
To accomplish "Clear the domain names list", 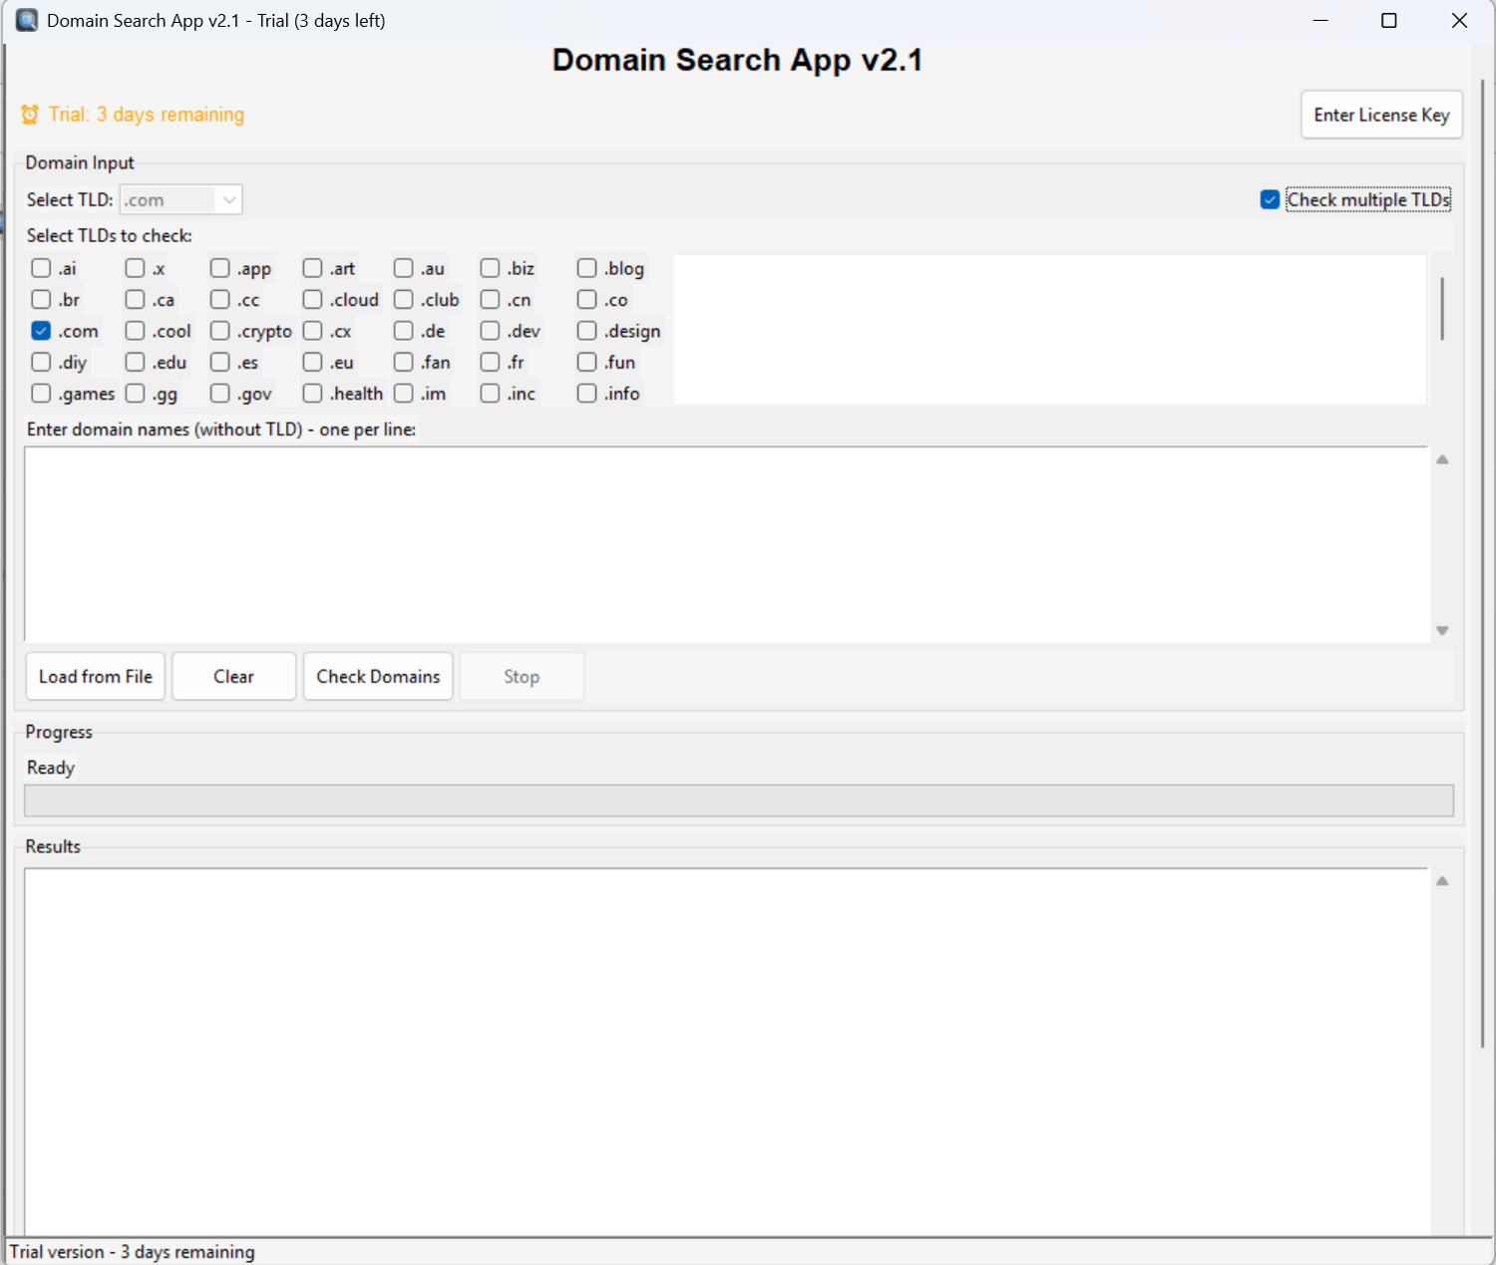I will click(x=234, y=676).
